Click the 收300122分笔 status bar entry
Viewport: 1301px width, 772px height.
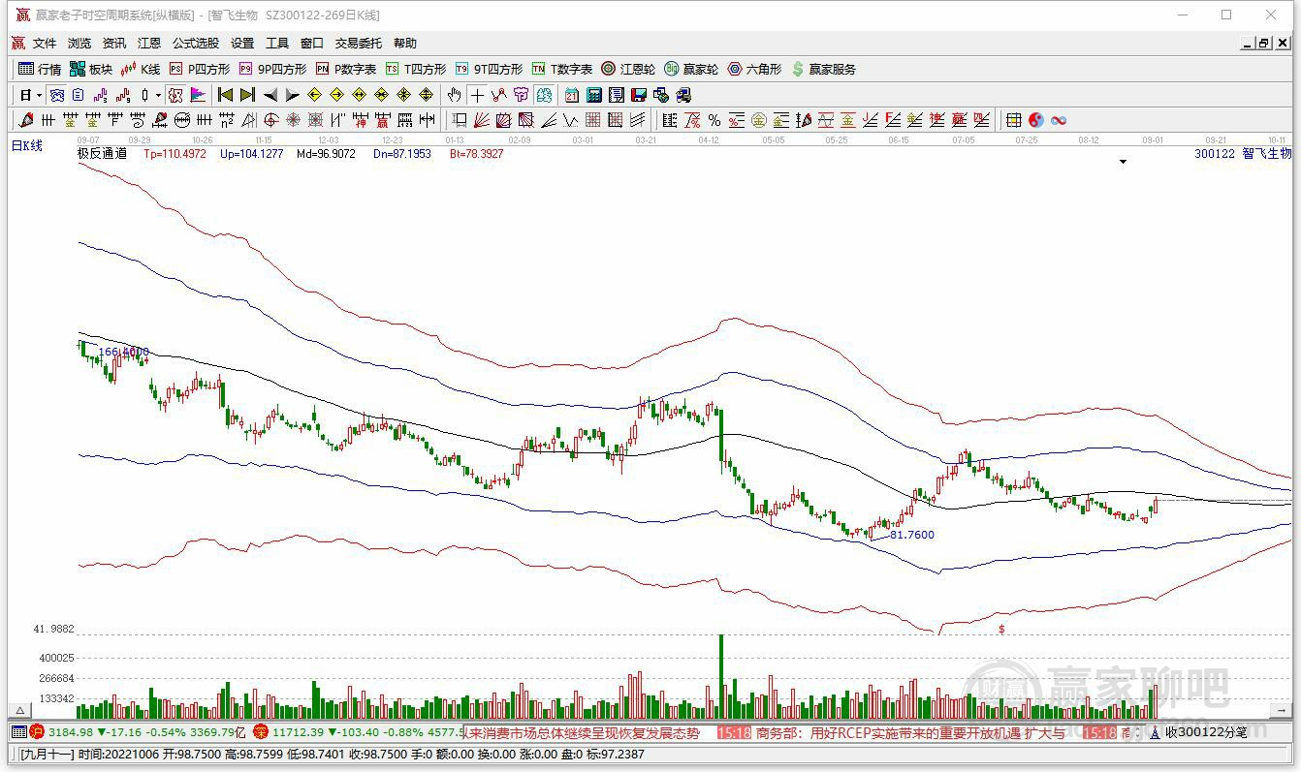click(x=1206, y=732)
